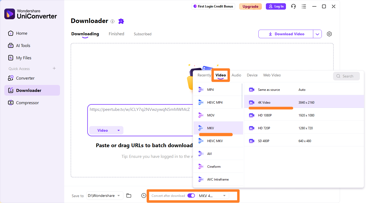Select 1920 x 1080 resolution value

click(x=306, y=115)
